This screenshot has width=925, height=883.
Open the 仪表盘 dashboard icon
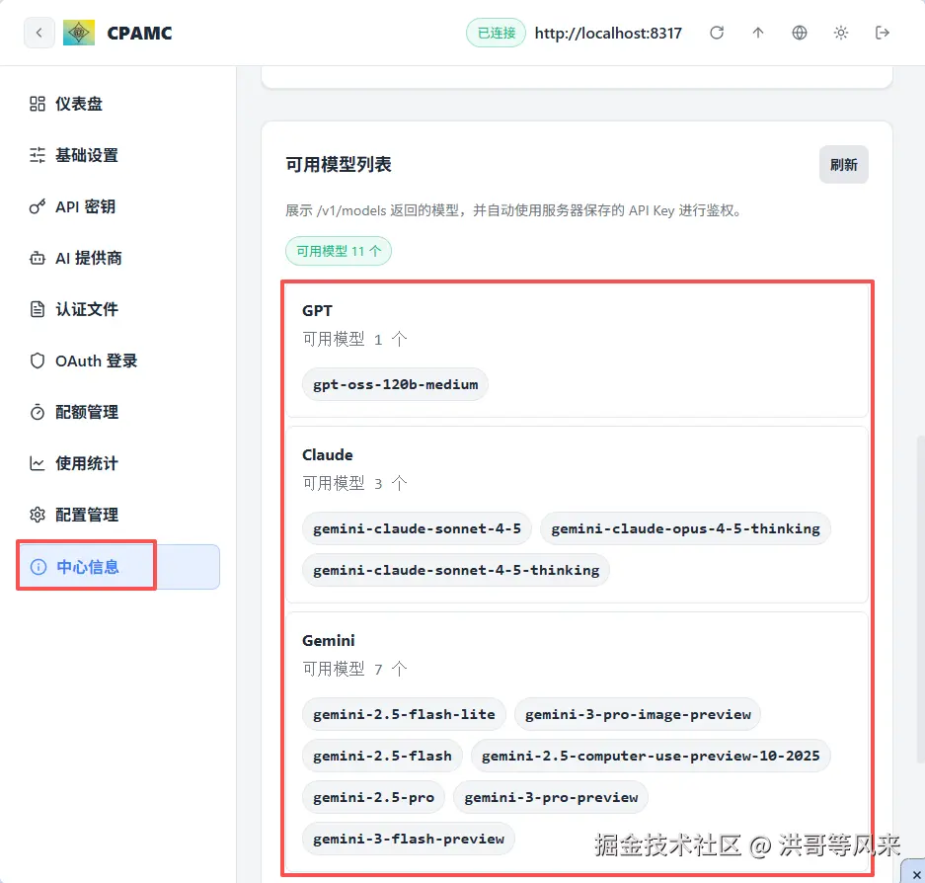pos(37,103)
